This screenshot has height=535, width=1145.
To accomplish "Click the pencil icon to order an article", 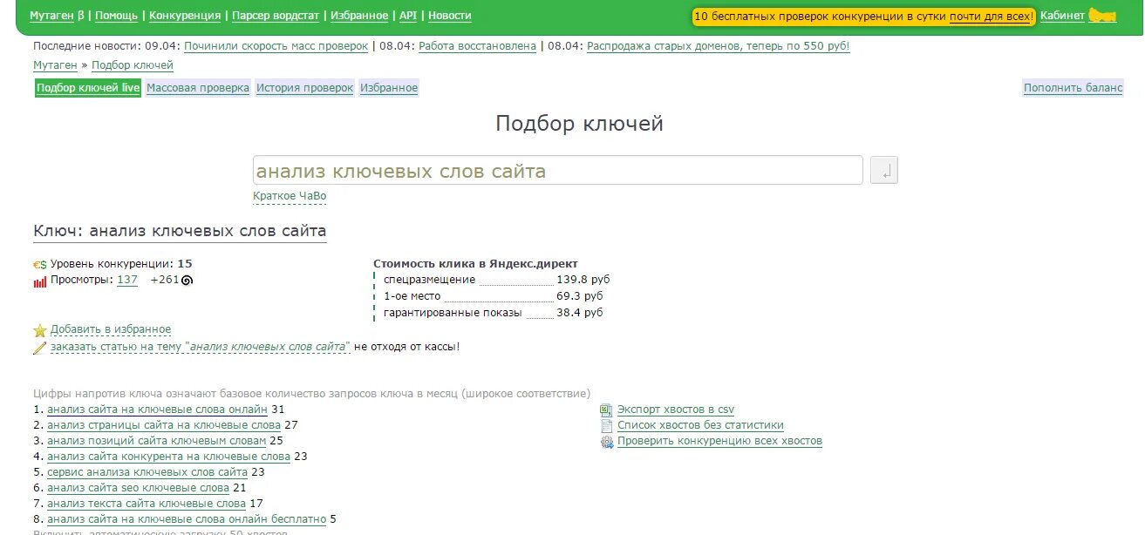I will [38, 347].
